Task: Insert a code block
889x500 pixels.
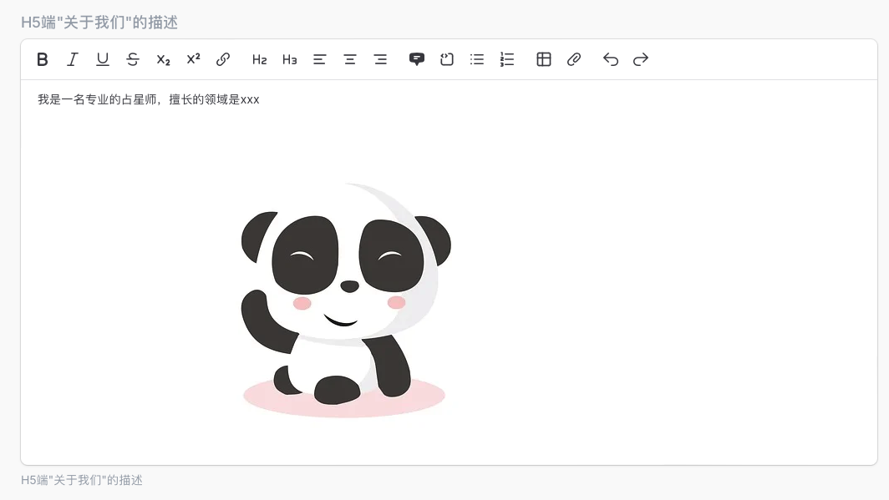Action: (x=447, y=59)
